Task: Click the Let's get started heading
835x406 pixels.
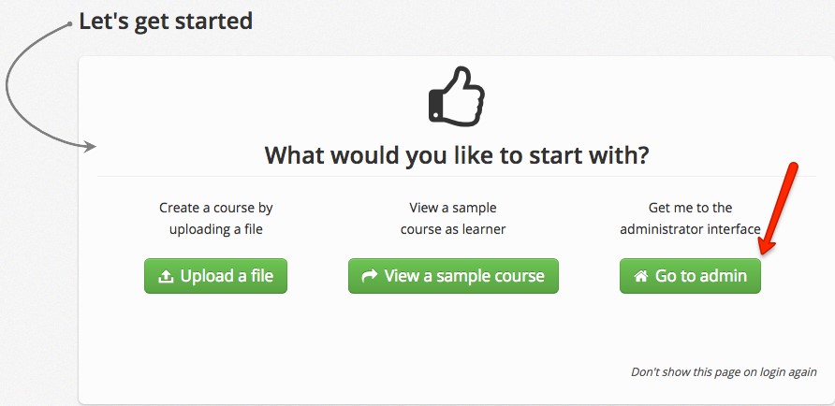Action: pos(166,20)
